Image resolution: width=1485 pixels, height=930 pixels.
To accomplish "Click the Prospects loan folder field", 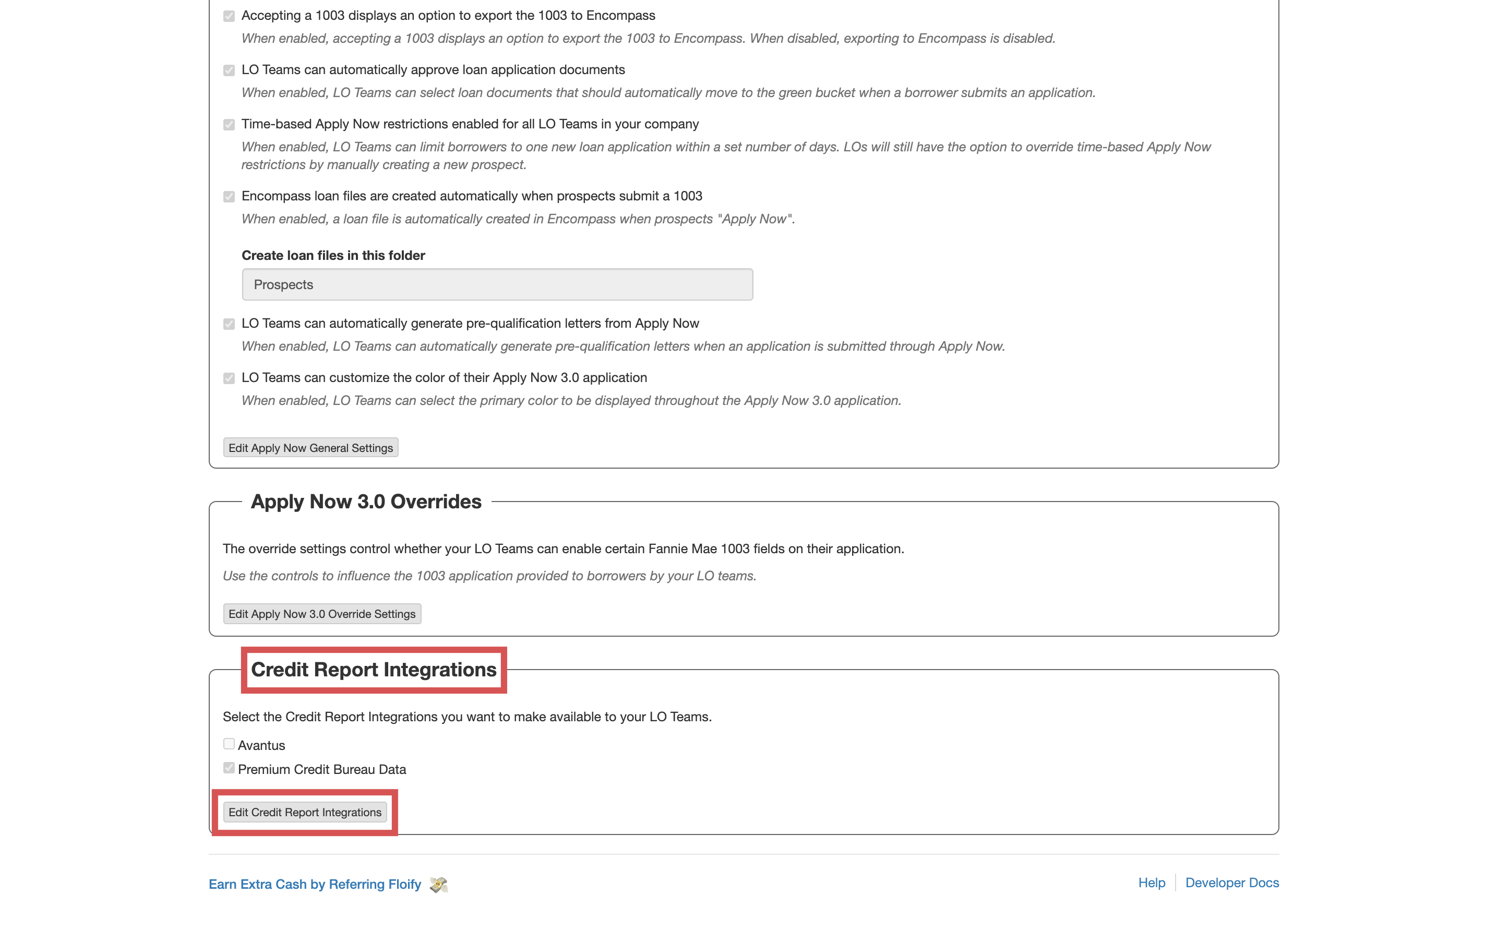I will 497,284.
